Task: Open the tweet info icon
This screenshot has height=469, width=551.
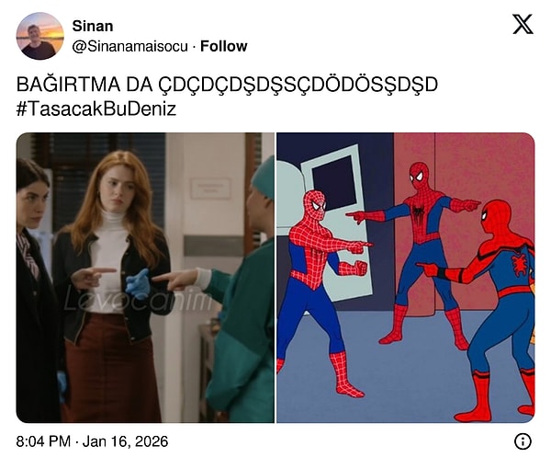Action: point(523,441)
